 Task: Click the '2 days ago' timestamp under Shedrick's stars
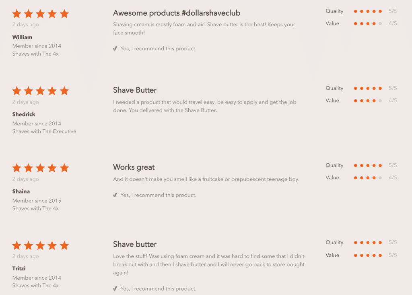click(x=26, y=102)
